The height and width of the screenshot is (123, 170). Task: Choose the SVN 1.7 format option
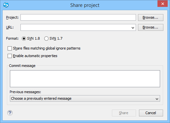click(x=46, y=38)
